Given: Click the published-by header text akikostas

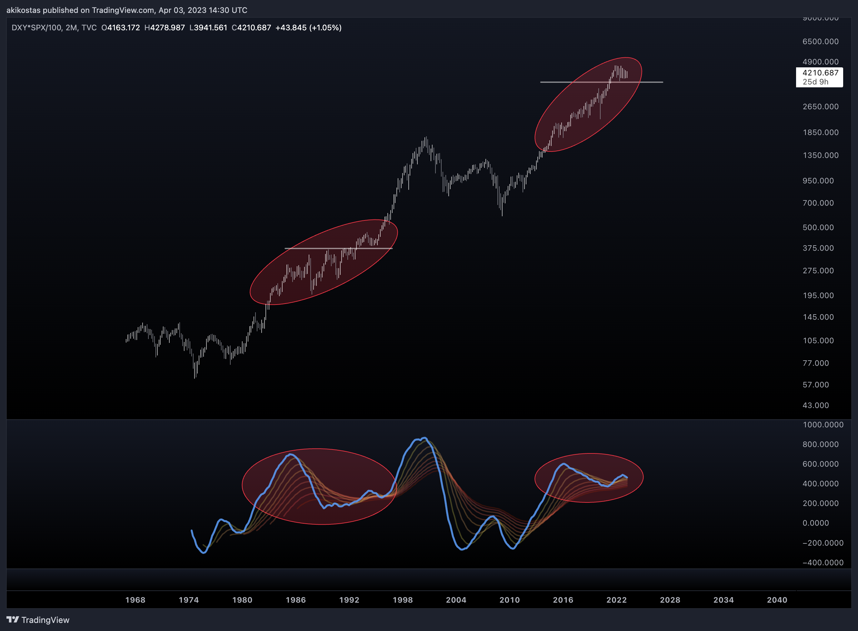Looking at the screenshot, I should [23, 10].
